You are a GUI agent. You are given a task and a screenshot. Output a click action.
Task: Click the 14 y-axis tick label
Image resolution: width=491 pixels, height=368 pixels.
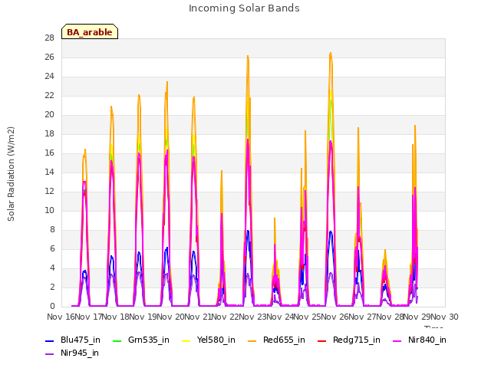[x=49, y=172]
